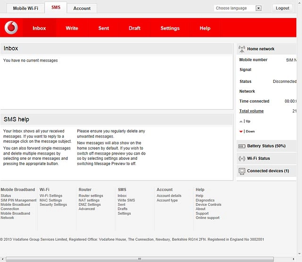Expand the Connected devices (1) panel

(266, 171)
